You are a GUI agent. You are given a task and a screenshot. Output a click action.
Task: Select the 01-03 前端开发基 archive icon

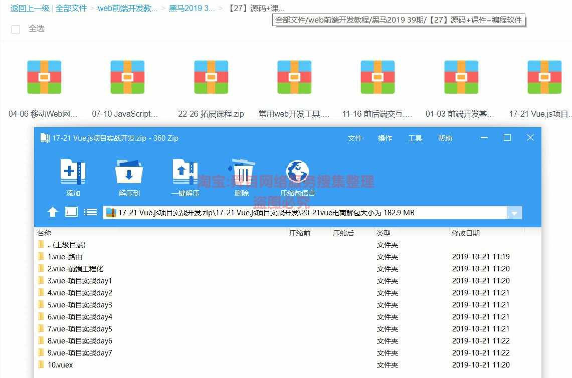click(461, 77)
